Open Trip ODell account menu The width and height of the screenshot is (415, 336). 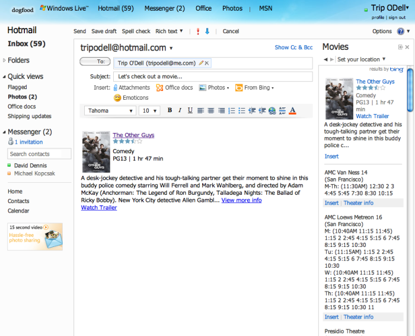pyautogui.click(x=390, y=8)
